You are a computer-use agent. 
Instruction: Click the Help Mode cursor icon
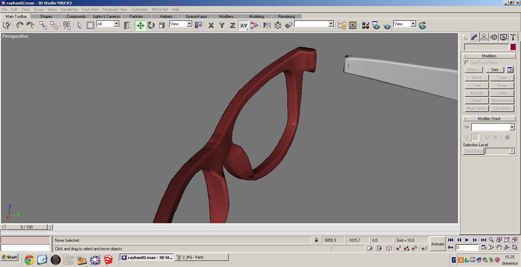tap(6, 25)
